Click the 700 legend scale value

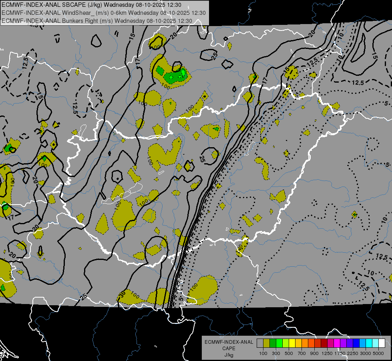302,353
